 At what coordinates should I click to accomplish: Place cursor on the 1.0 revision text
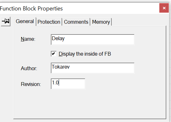point(55,82)
